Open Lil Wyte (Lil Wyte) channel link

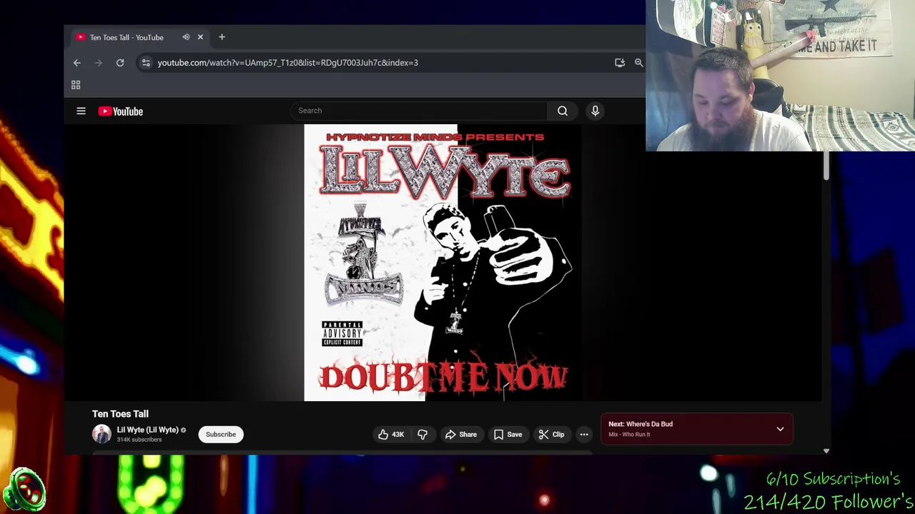(147, 430)
